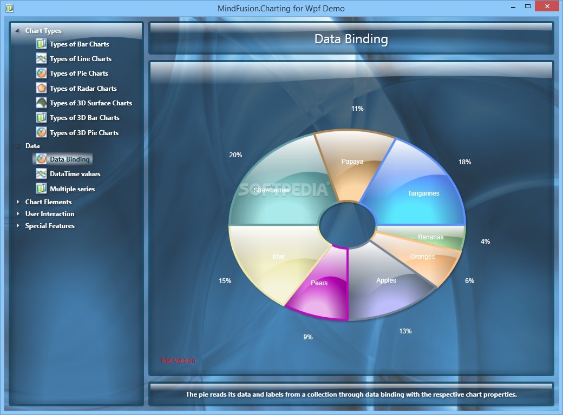Expand the User Interaction node
This screenshot has width=563, height=415.
[17, 213]
